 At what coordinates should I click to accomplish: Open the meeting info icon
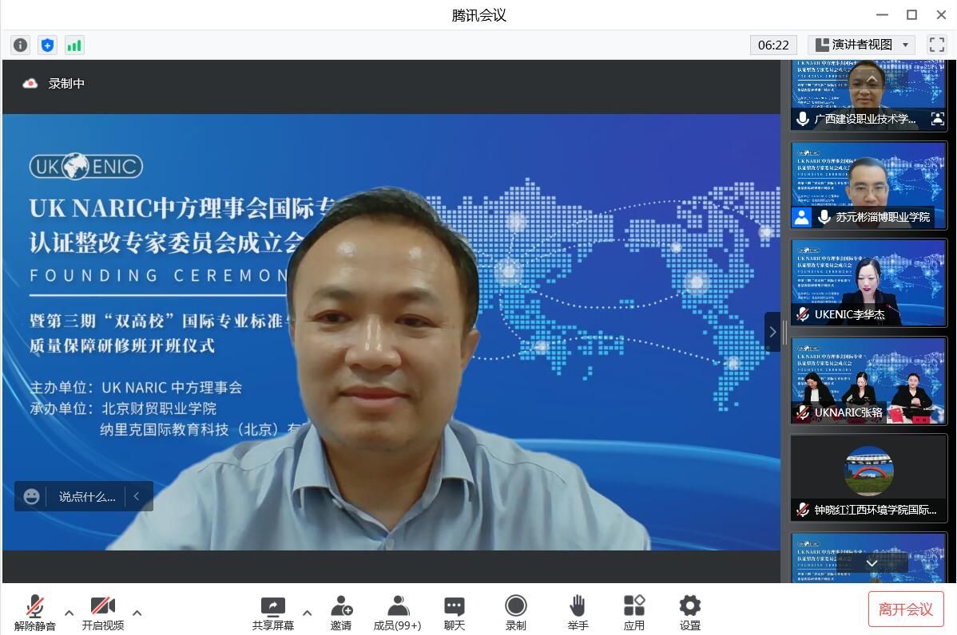pyautogui.click(x=20, y=45)
